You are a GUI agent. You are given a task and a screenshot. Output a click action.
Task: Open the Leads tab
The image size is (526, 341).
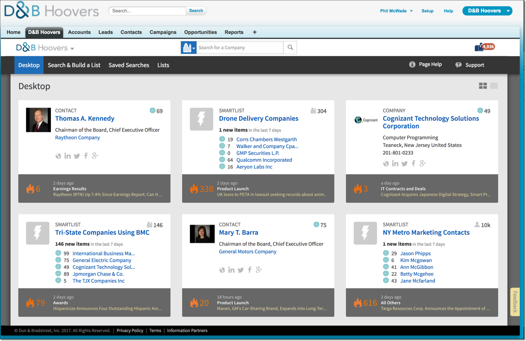105,32
